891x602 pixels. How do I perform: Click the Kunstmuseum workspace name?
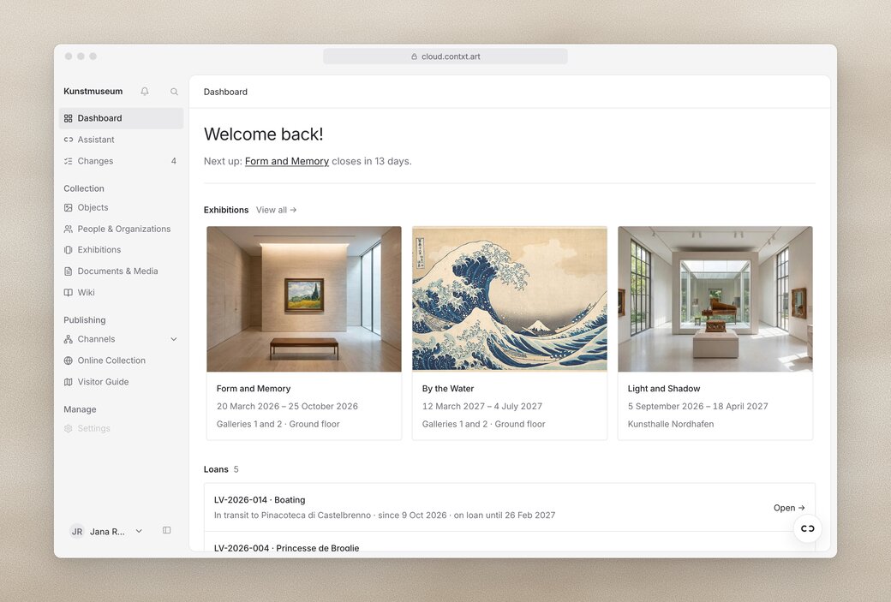[93, 92]
